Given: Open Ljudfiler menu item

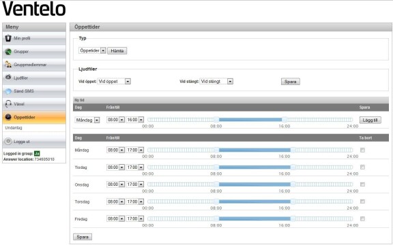Looking at the screenshot, I should tap(34, 78).
